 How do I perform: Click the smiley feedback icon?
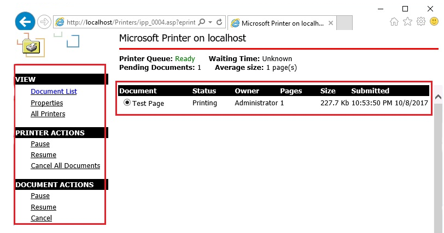click(435, 22)
